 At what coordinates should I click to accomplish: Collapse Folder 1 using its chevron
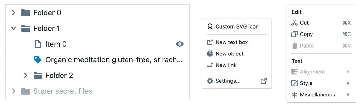(14, 28)
